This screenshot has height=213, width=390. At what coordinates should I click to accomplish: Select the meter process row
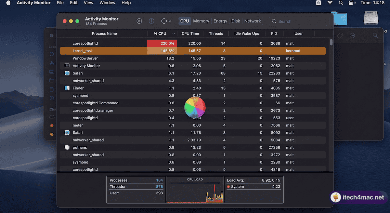tap(193, 125)
